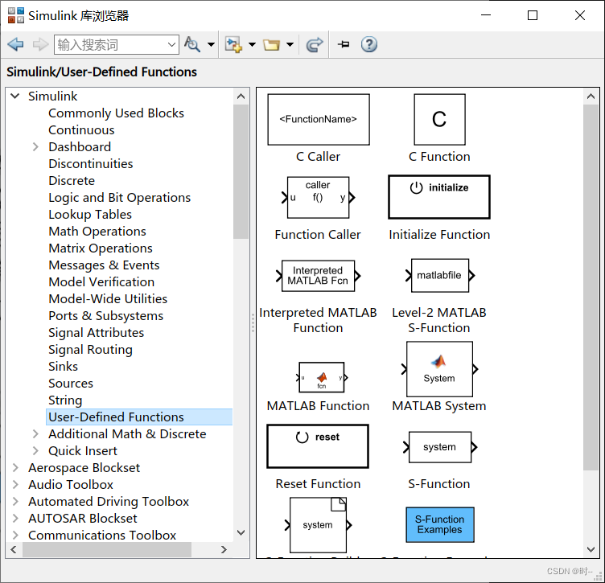Select Logic and Bit Operations

tap(120, 198)
